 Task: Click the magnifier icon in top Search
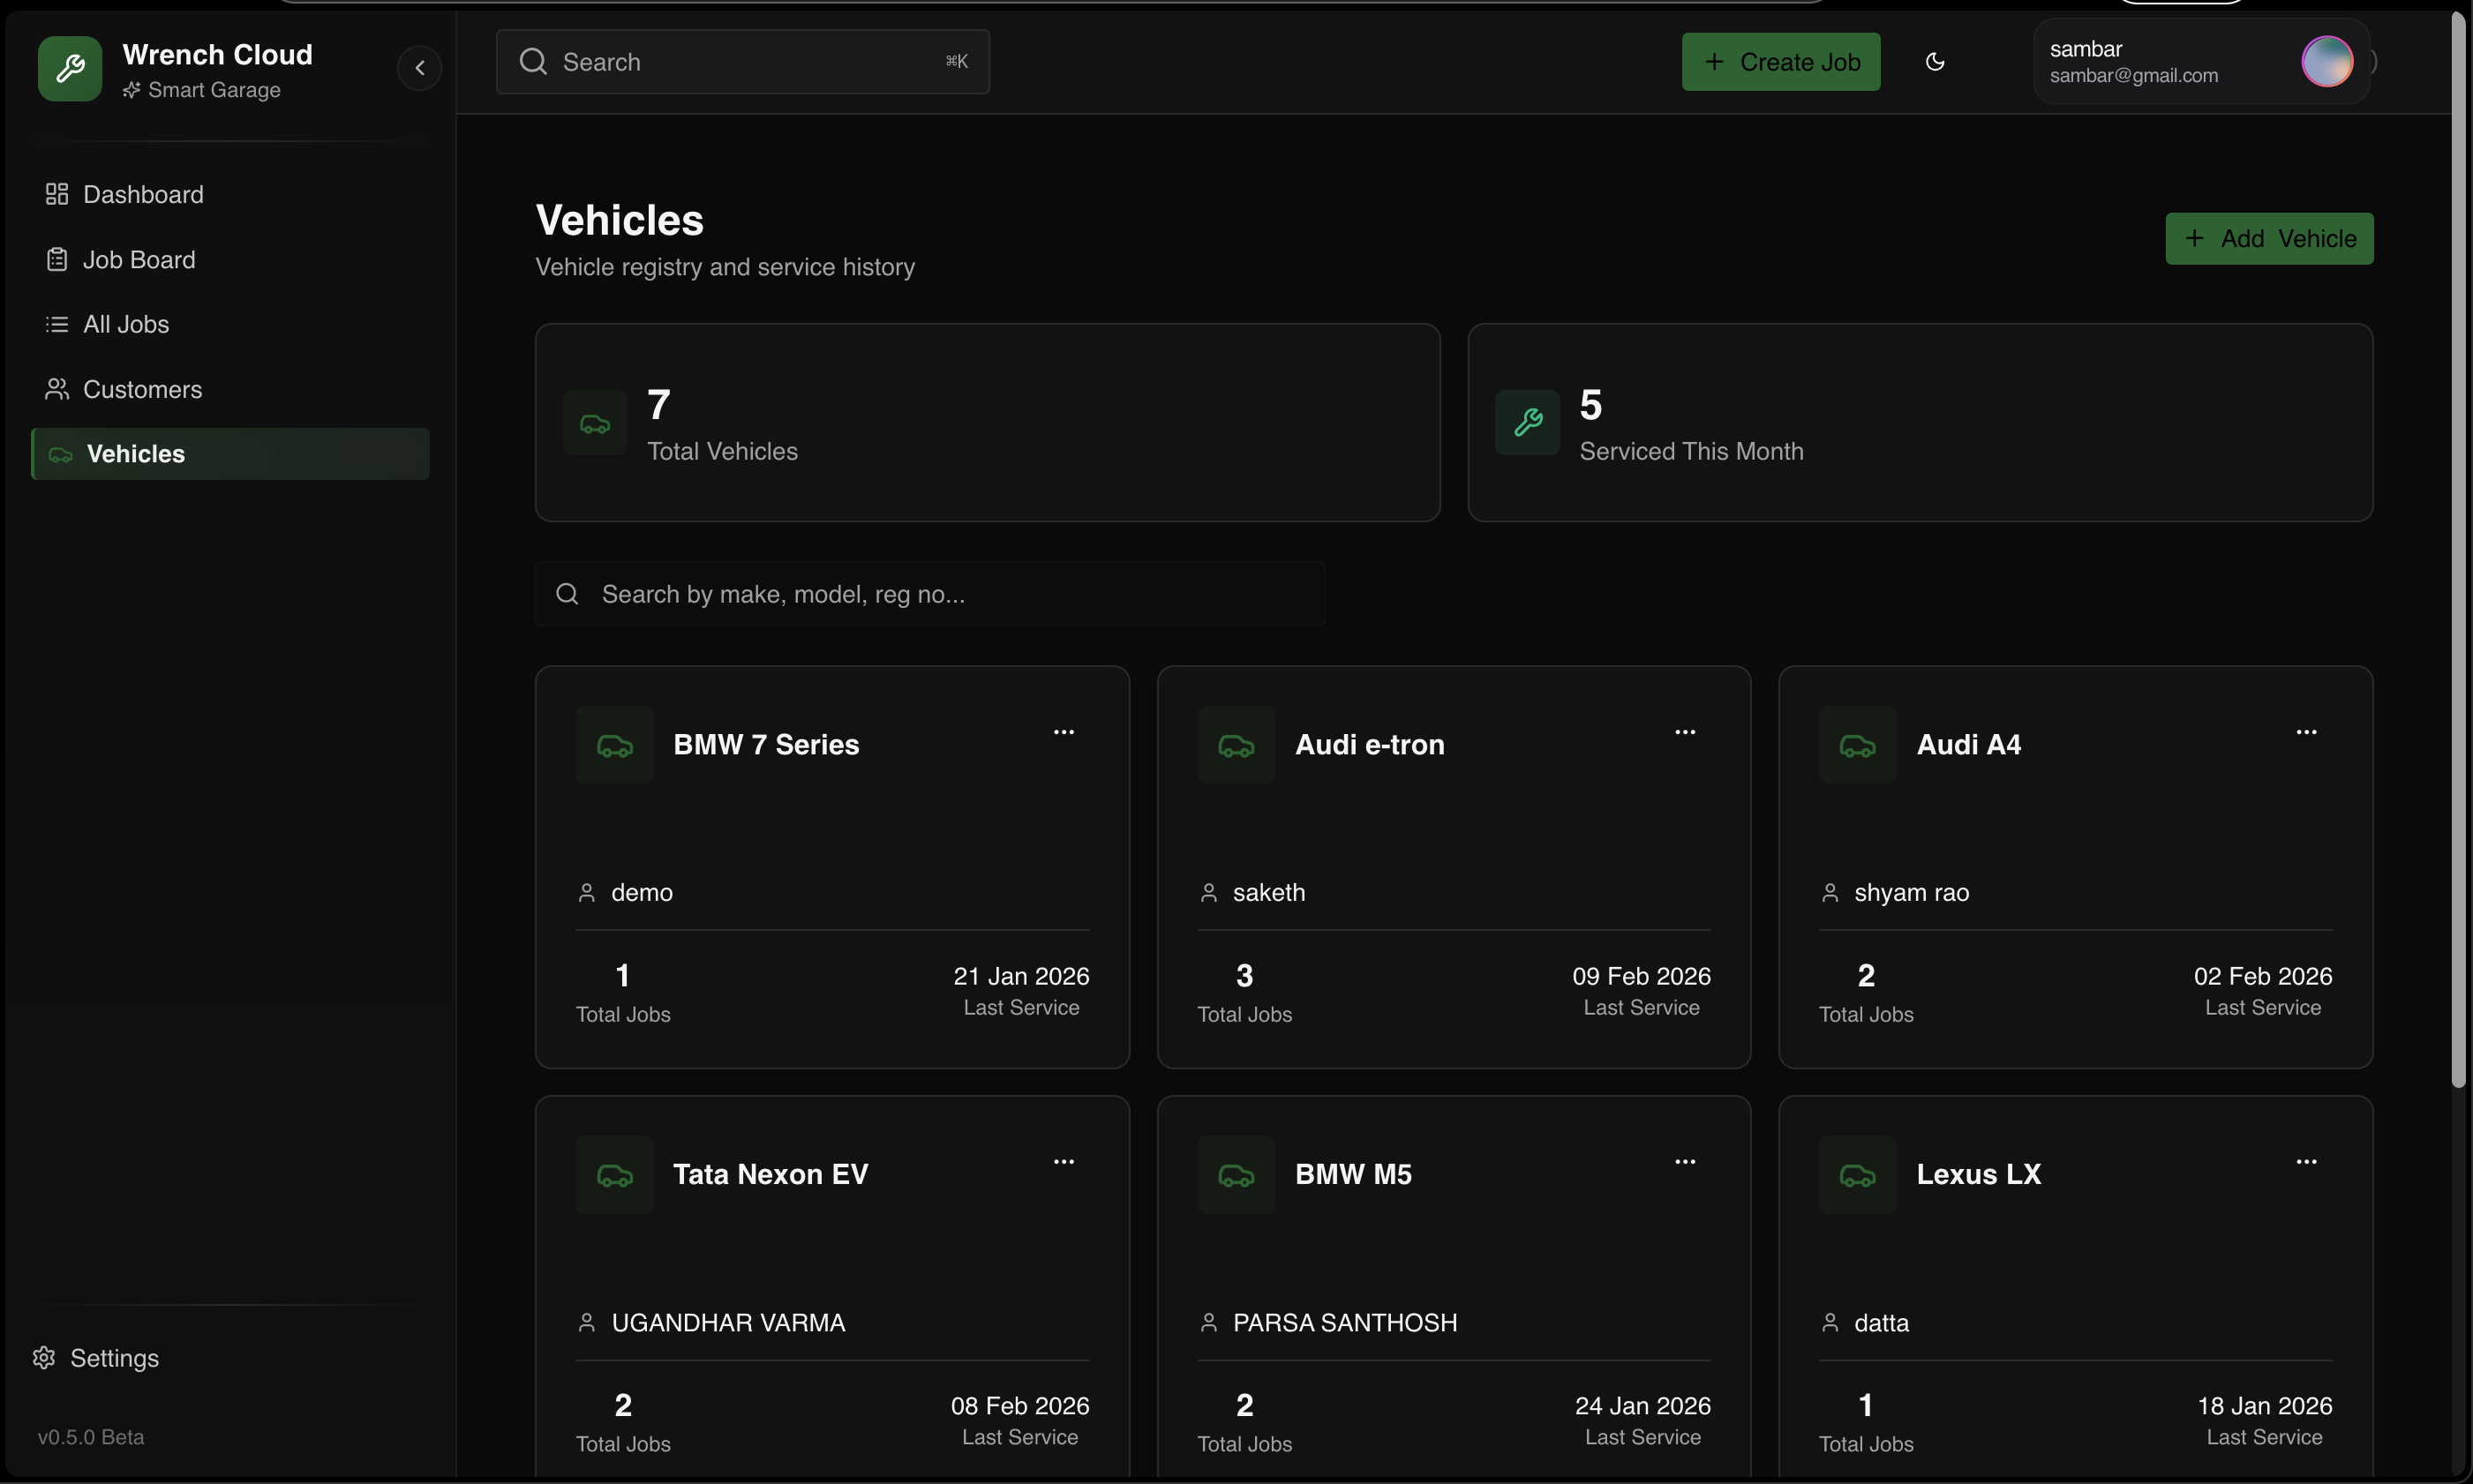pyautogui.click(x=533, y=62)
